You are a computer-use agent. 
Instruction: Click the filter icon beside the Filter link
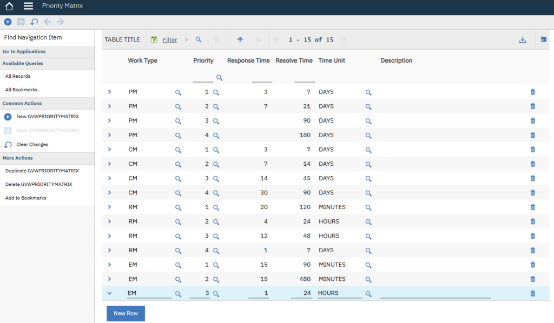tap(154, 39)
